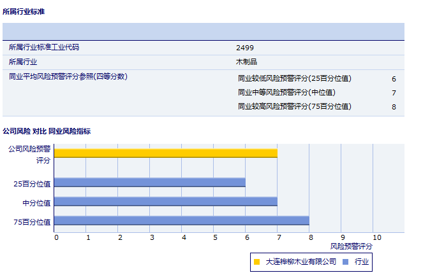
Task: Click the 同业中等风险预警评分(中位值) text
Action: coord(286,93)
